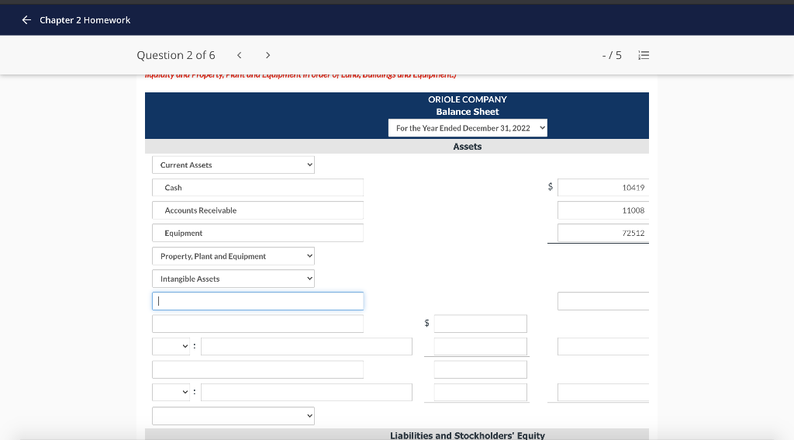Open the question list icon
Screen dimensions: 794x440
(x=644, y=55)
